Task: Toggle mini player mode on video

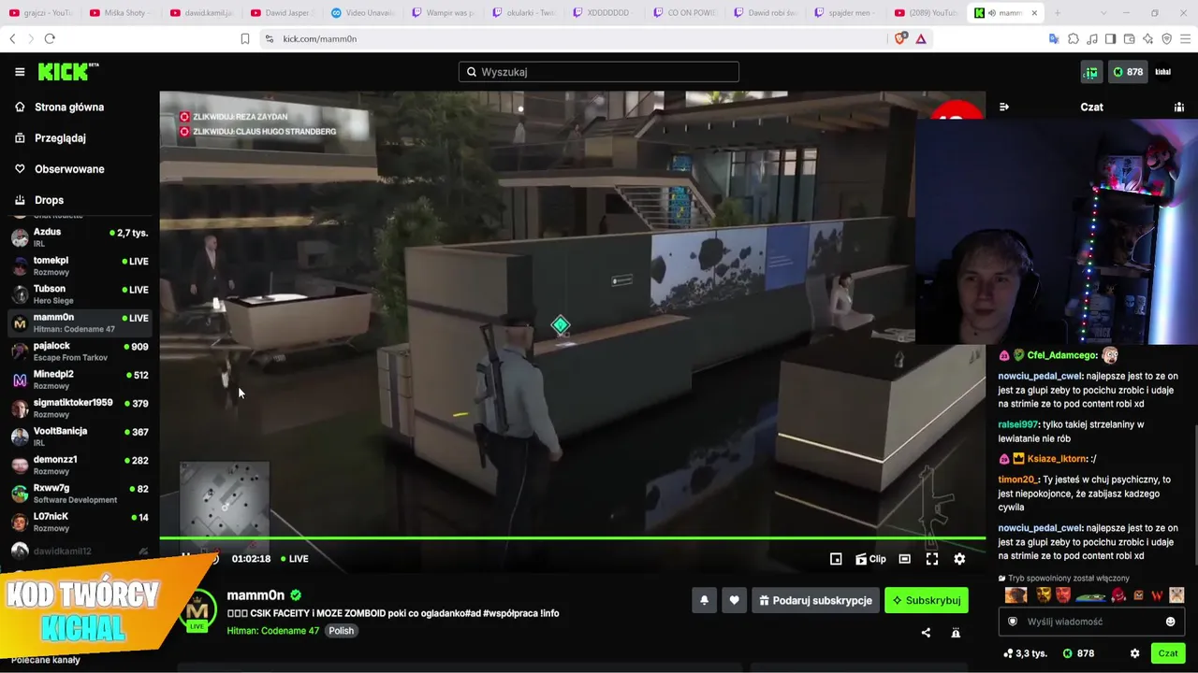Action: [836, 559]
